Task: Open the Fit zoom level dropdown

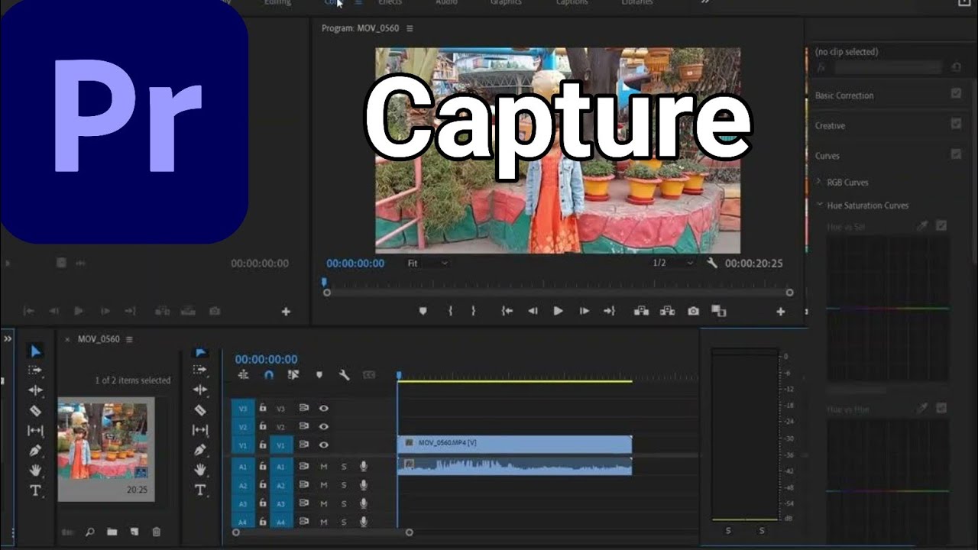Action: pos(427,263)
